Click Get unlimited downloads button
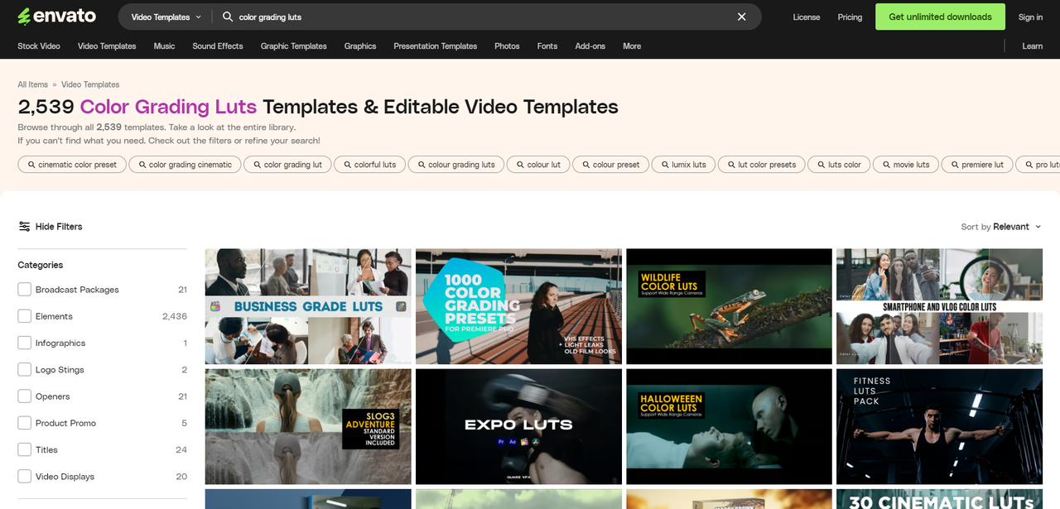The image size is (1060, 509). pyautogui.click(x=940, y=17)
